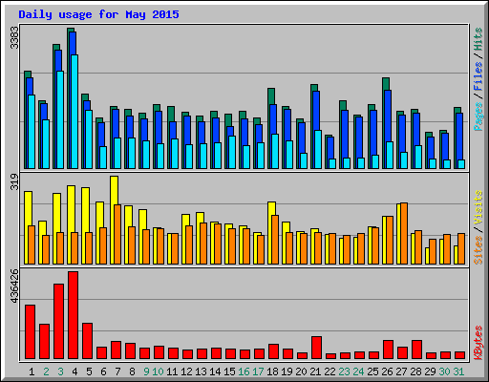
Task: Click day 14 on the x-axis
Action: pos(215,371)
